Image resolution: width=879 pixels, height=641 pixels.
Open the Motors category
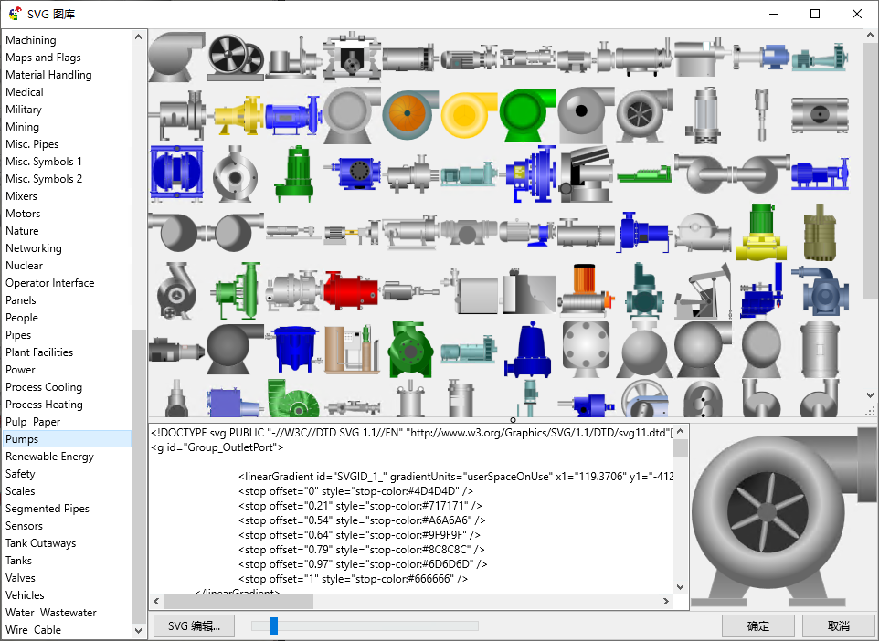pyautogui.click(x=23, y=214)
